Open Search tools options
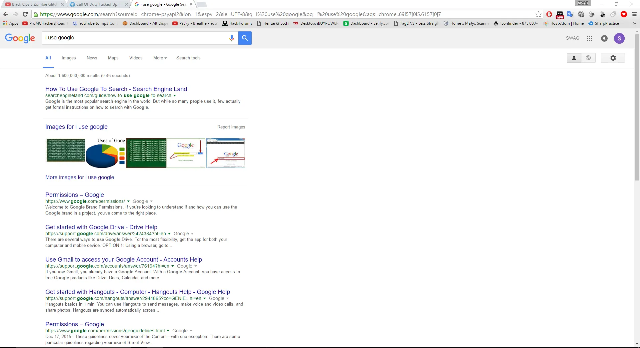 pos(188,58)
